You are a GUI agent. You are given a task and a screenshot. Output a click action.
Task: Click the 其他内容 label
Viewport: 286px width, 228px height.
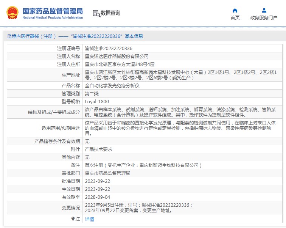click(x=71, y=157)
